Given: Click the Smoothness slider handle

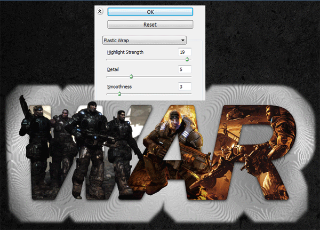Looking at the screenshot, I should pyautogui.click(x=119, y=94).
